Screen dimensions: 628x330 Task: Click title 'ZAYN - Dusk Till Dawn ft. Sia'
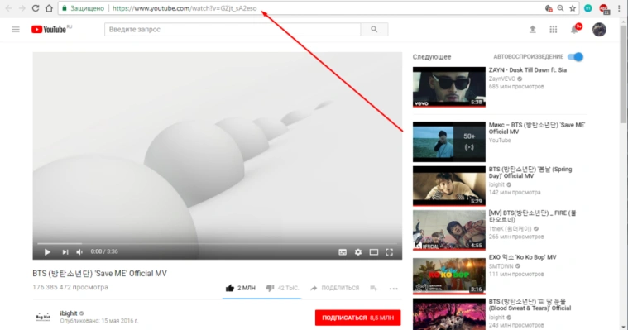click(528, 70)
